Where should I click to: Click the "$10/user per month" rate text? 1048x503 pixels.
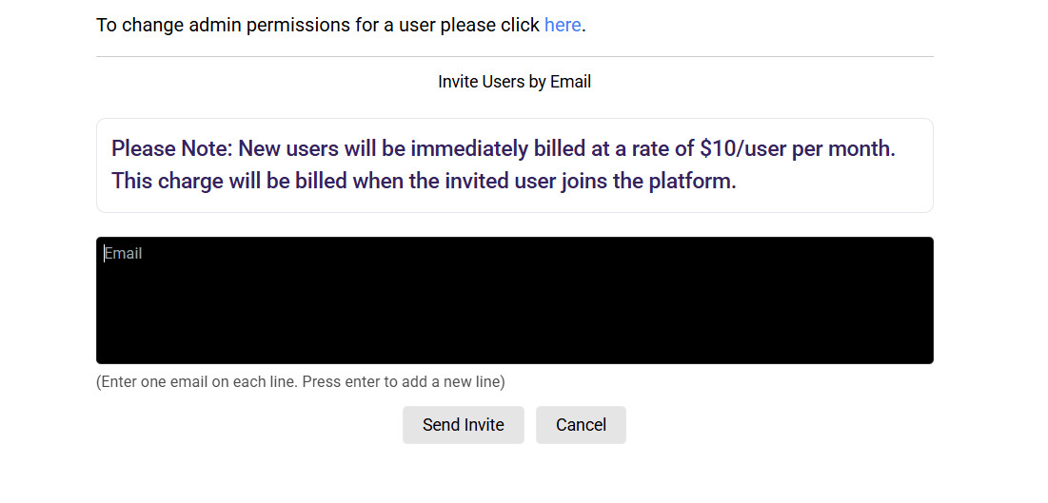point(798,149)
